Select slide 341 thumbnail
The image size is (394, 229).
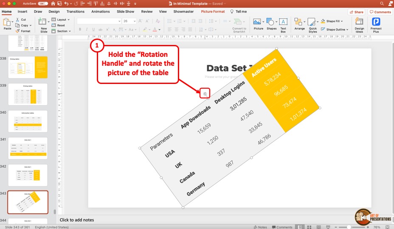[28, 148]
